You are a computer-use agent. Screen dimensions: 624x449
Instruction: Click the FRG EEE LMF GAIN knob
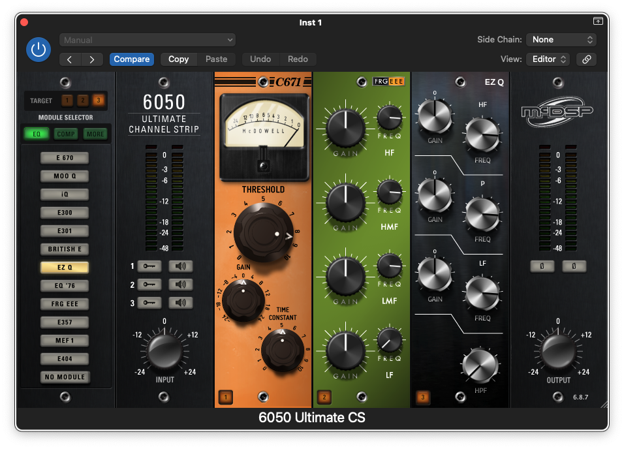click(x=345, y=277)
